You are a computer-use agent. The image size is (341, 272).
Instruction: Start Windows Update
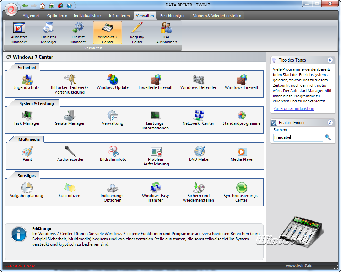pyautogui.click(x=113, y=82)
